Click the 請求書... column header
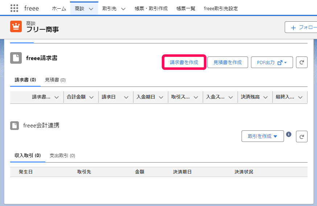 [41, 97]
